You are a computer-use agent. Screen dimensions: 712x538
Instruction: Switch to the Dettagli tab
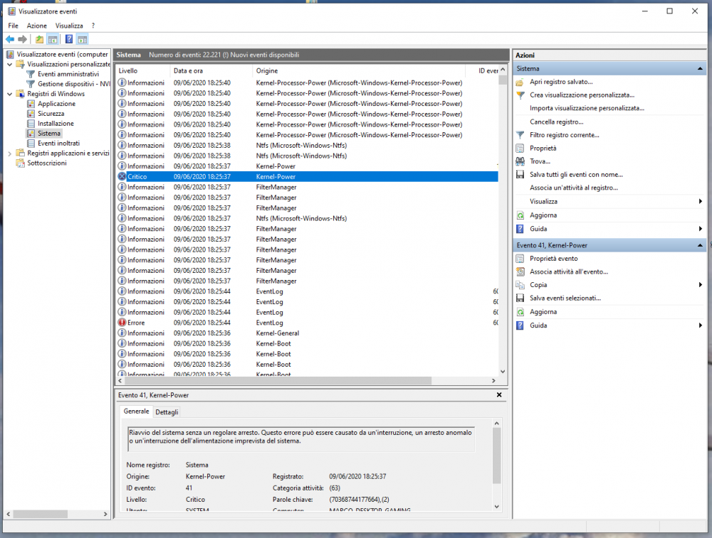click(167, 412)
